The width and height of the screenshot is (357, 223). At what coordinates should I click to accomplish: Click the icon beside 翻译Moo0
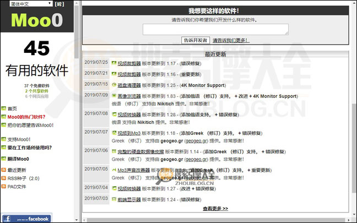click(4, 159)
